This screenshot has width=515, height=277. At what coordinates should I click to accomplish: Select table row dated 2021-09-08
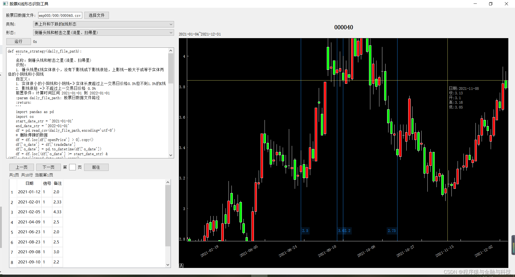[36, 252]
